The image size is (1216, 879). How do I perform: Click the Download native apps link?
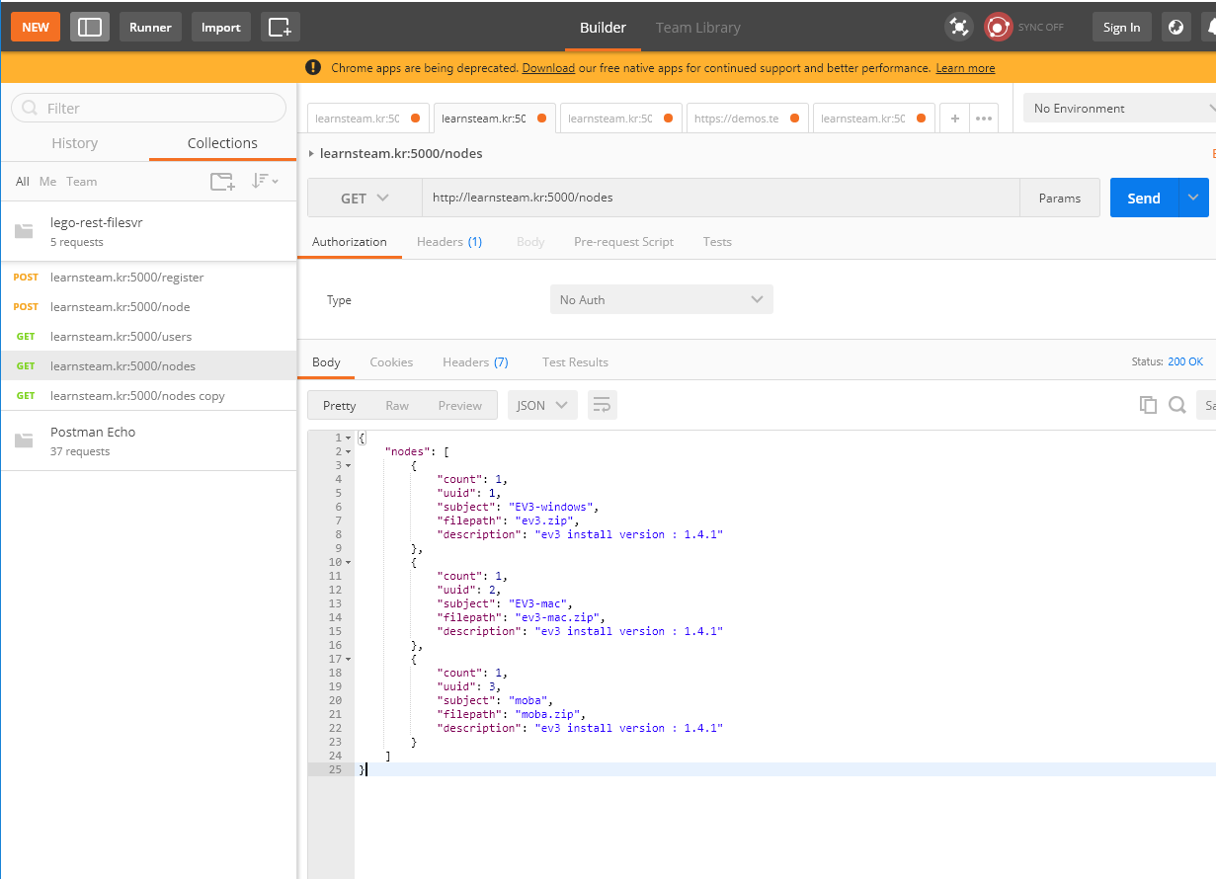(x=548, y=68)
